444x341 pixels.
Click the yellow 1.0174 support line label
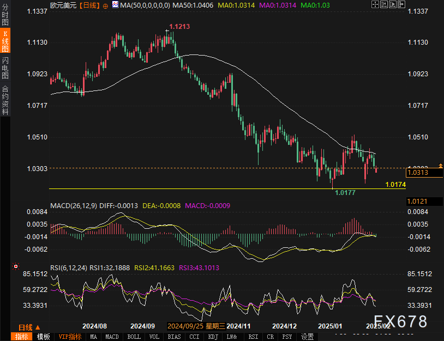pos(395,184)
